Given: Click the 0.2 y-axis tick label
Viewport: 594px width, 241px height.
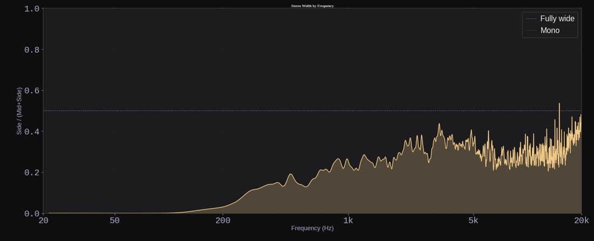Looking at the screenshot, I should click(x=31, y=173).
